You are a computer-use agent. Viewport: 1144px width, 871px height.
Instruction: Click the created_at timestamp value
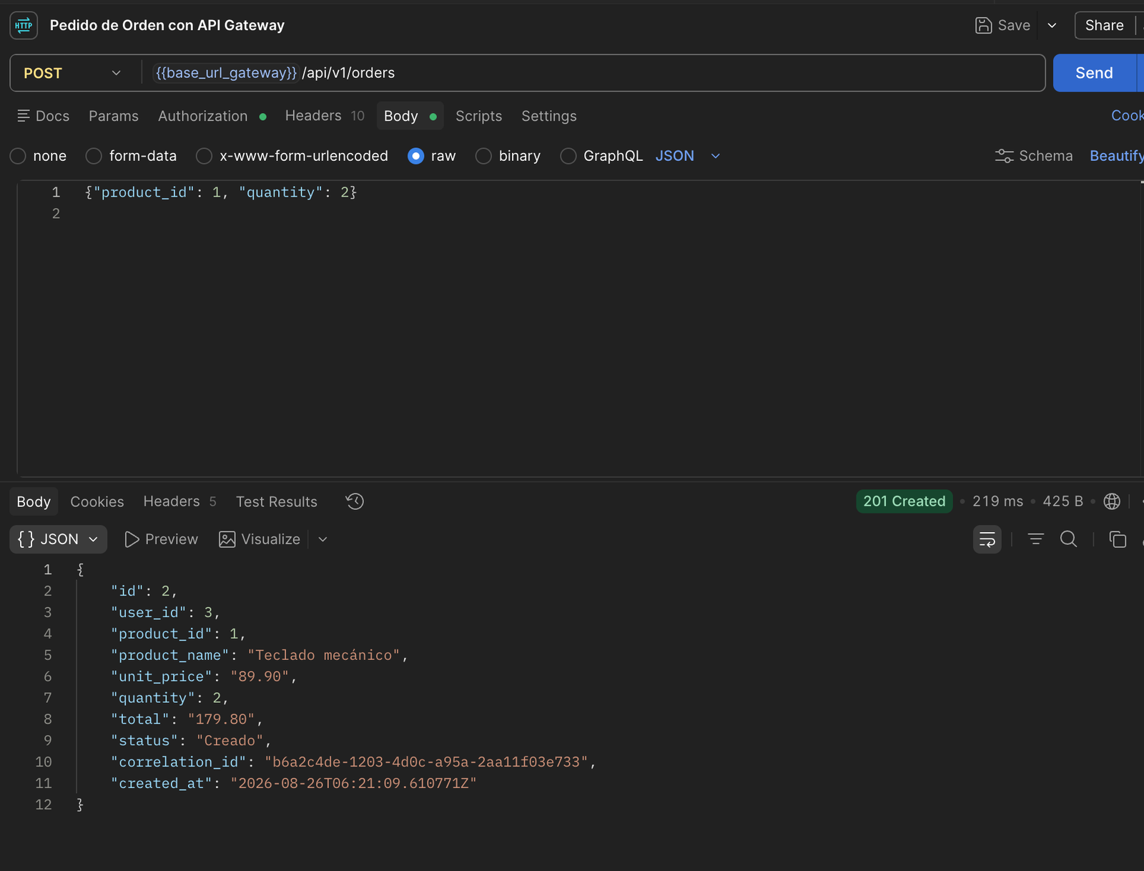pos(353,784)
